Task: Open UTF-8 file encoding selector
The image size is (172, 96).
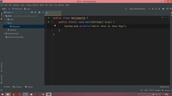Action: pos(151,90)
